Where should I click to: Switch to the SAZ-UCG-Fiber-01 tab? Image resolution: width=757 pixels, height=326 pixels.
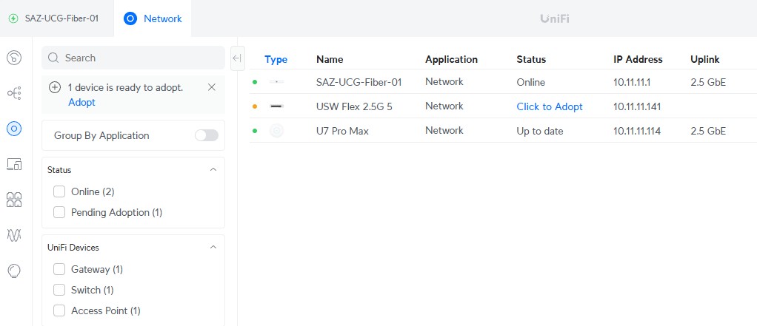(53, 18)
